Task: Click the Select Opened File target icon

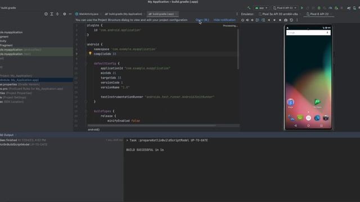Action: point(46,14)
